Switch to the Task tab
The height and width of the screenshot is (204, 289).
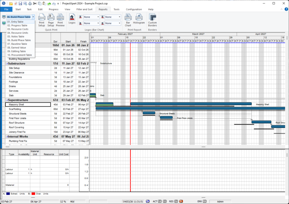[x=29, y=9]
